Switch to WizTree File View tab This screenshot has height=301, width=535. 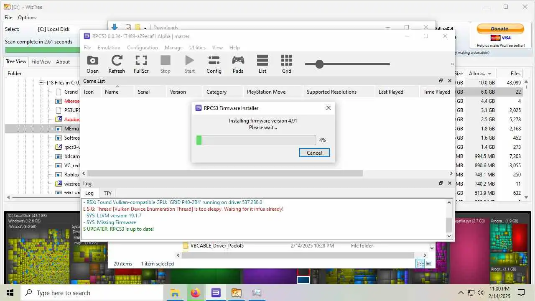41,61
